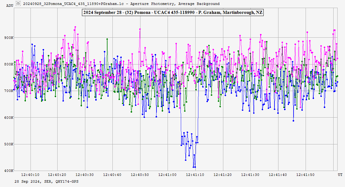Click the UT axis label
345x187 pixels.
pos(340,175)
